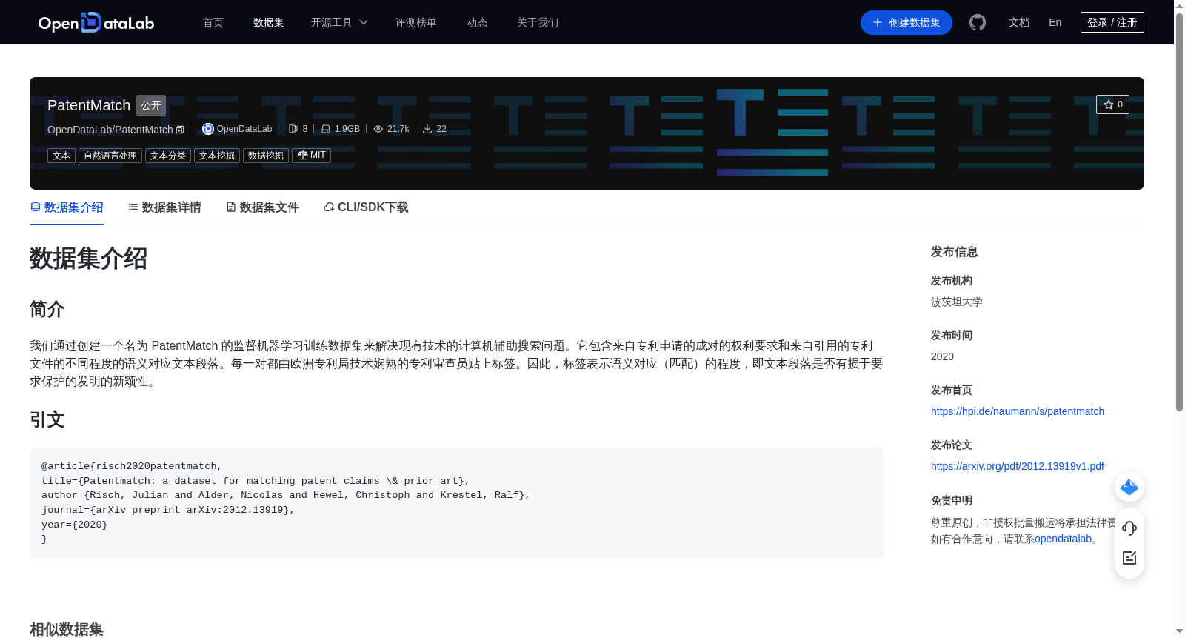Click the 相似数据集 heading
This screenshot has width=1185, height=638.
click(67, 629)
